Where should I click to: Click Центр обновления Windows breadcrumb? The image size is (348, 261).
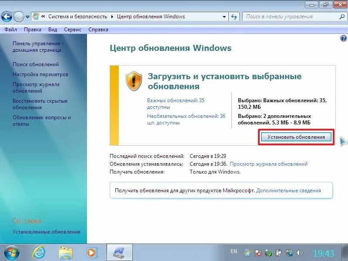(x=151, y=17)
